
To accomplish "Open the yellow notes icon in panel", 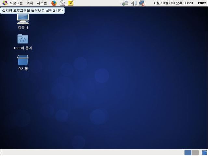I will tap(71, 3).
